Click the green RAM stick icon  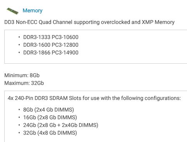click(x=12, y=11)
